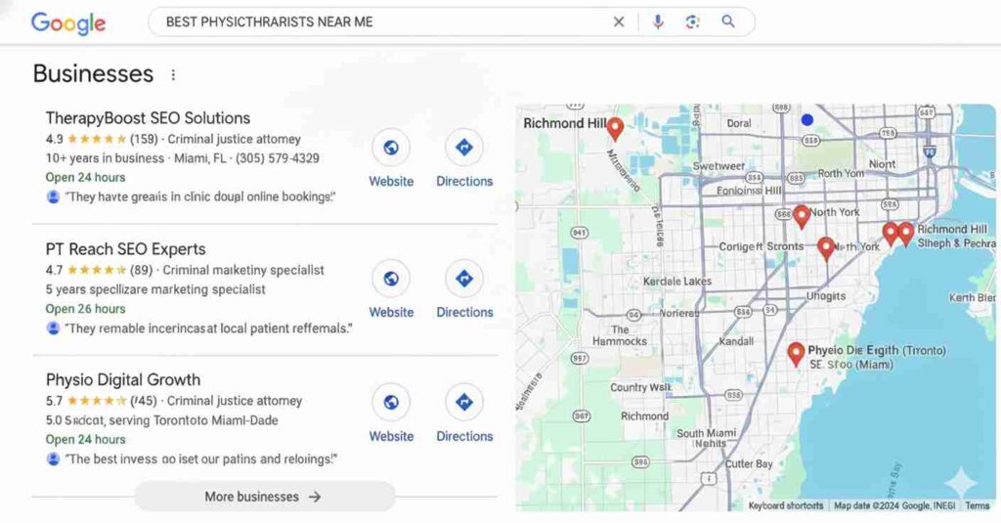Open PT Reach SEO Experts website globe icon
The width and height of the screenshot is (1001, 523).
coord(391,279)
